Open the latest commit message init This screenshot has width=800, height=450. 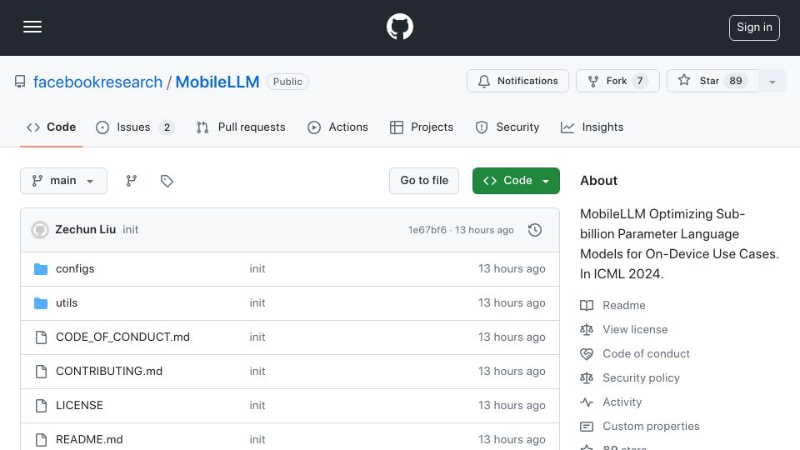coord(131,230)
